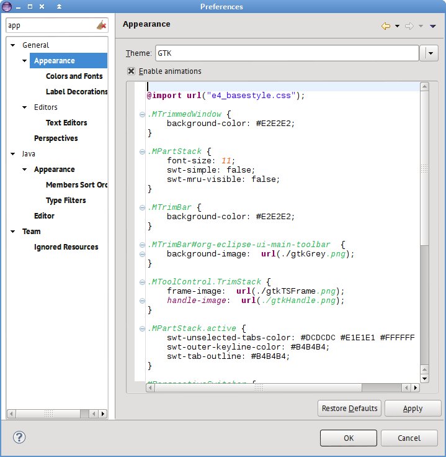Viewport: 446px width, 457px height.
Task: Click the Restore Defaults button
Action: click(349, 409)
